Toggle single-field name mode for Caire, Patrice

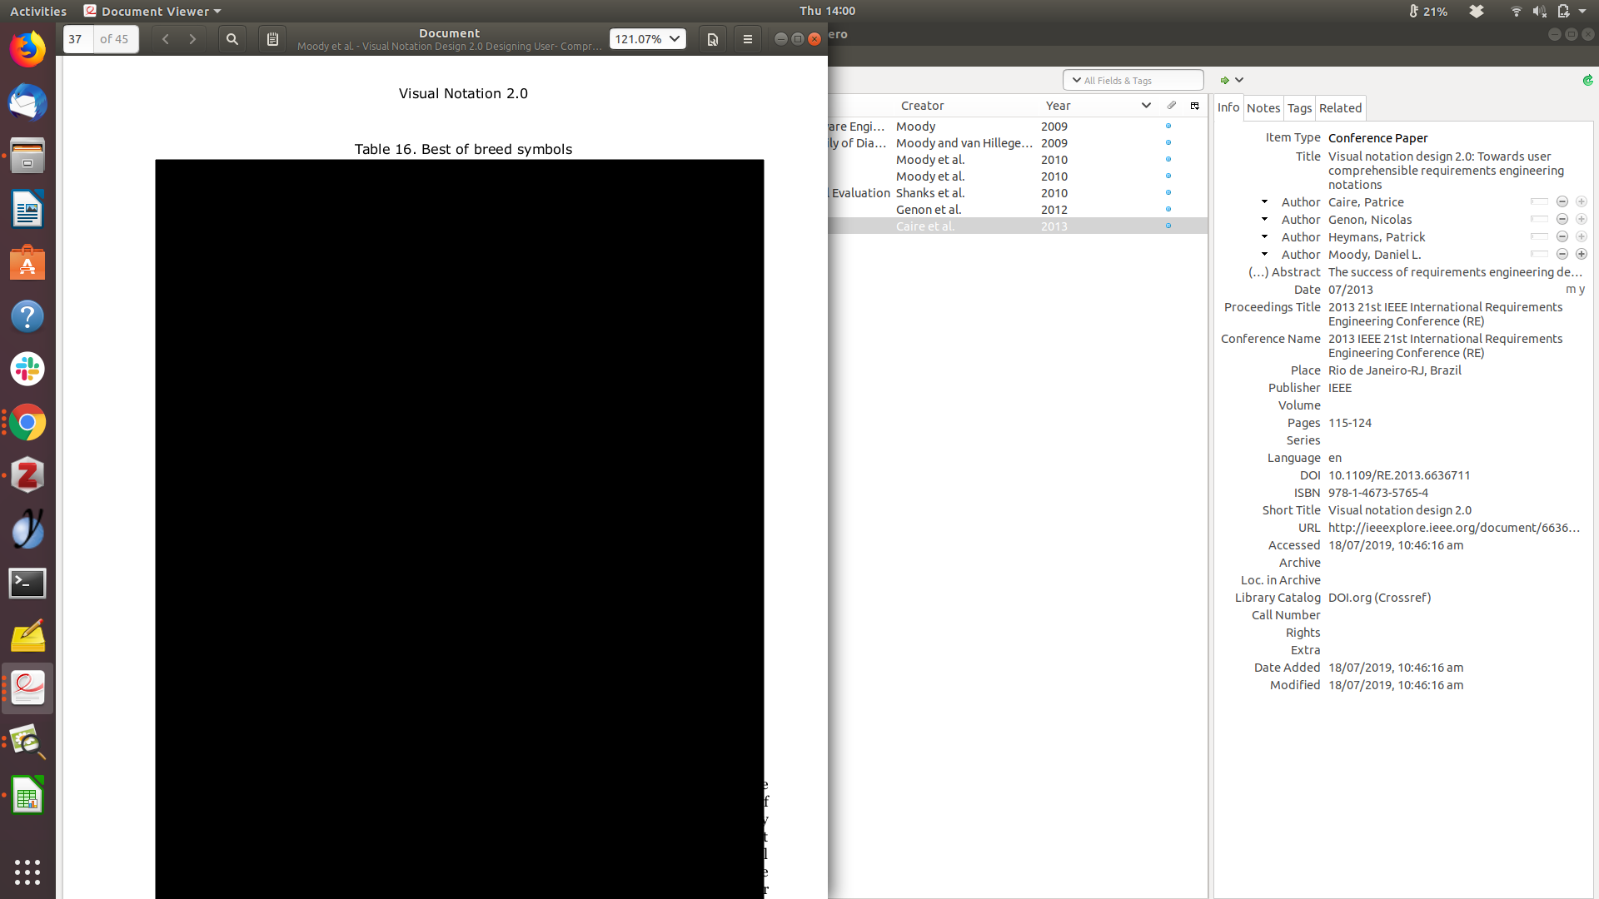[1539, 202]
